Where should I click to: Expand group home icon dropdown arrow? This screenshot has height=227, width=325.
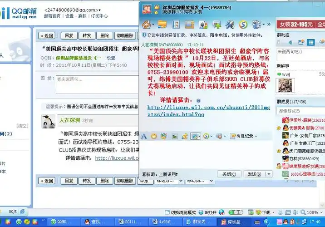[x=153, y=25]
